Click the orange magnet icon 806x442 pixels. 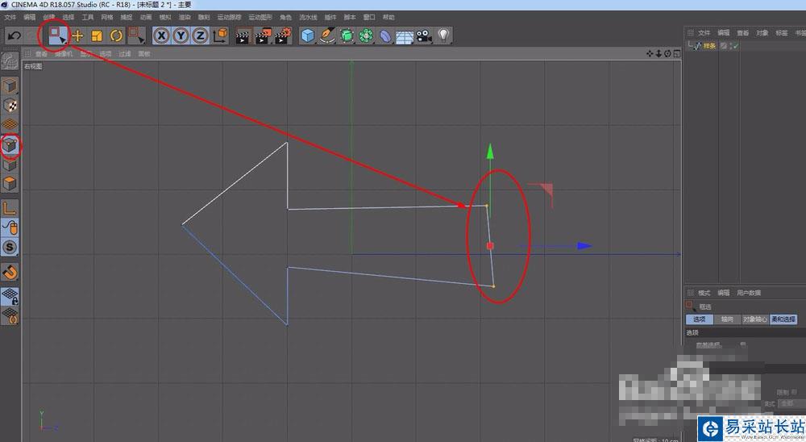10,272
